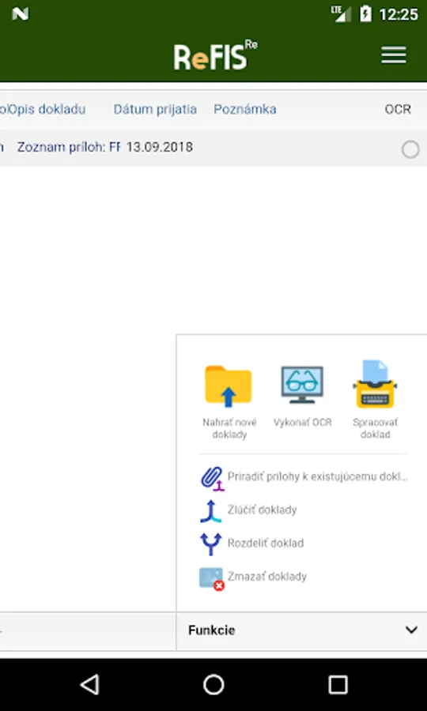Image resolution: width=427 pixels, height=711 pixels.
Task: Click the Rozdeliť doklad split icon
Action: click(210, 544)
